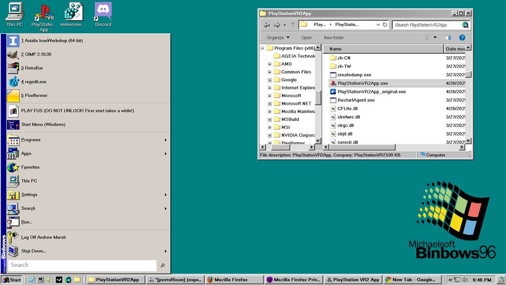Image resolution: width=506 pixels, height=285 pixels.
Task: Select the zh-CN folder
Action: 340,58
